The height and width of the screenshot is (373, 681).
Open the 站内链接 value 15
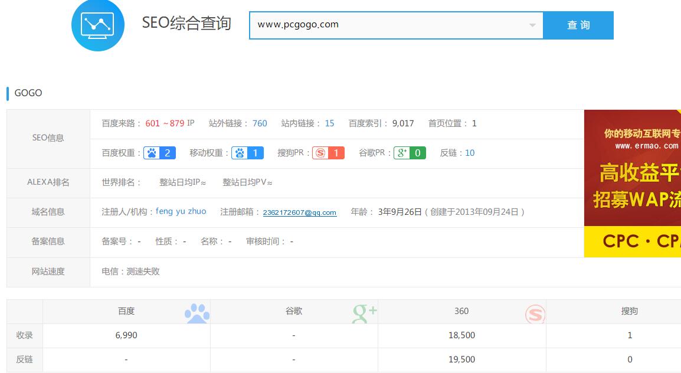(330, 123)
